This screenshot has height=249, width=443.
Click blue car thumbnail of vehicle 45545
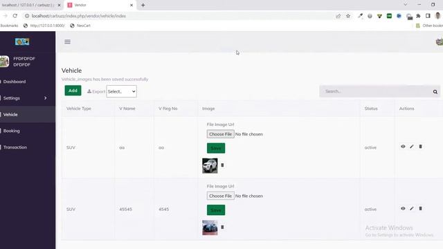coord(210,228)
